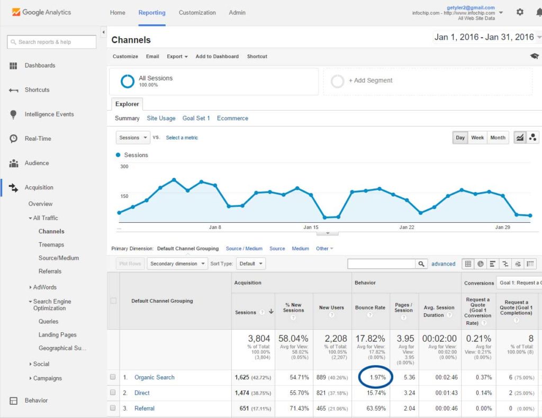Open Google Analytics settings gear
Image resolution: width=542 pixels, height=418 pixels.
520,12
